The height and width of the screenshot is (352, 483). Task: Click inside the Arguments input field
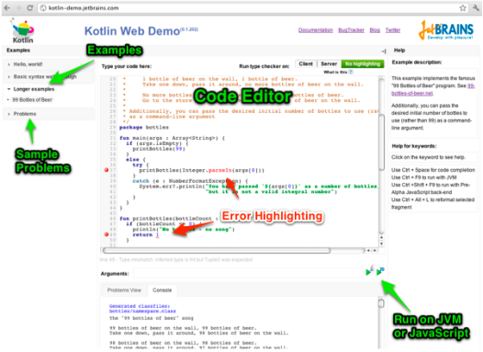248,273
